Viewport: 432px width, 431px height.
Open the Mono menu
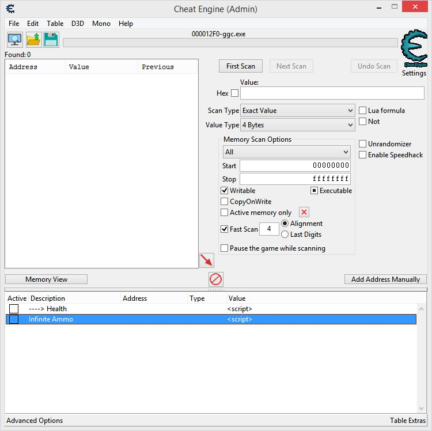click(x=101, y=24)
